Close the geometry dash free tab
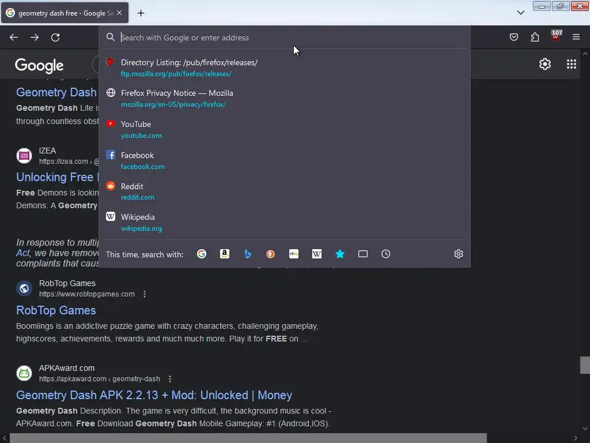 coord(119,13)
